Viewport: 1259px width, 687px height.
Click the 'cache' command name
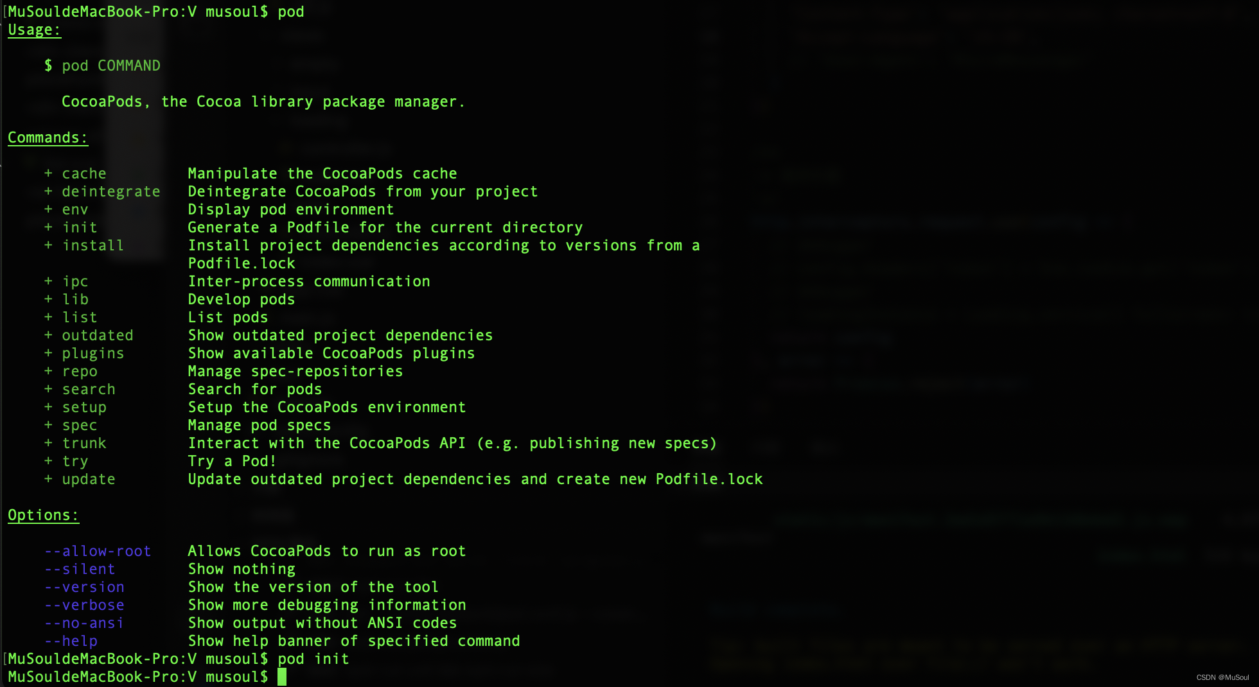(84, 173)
